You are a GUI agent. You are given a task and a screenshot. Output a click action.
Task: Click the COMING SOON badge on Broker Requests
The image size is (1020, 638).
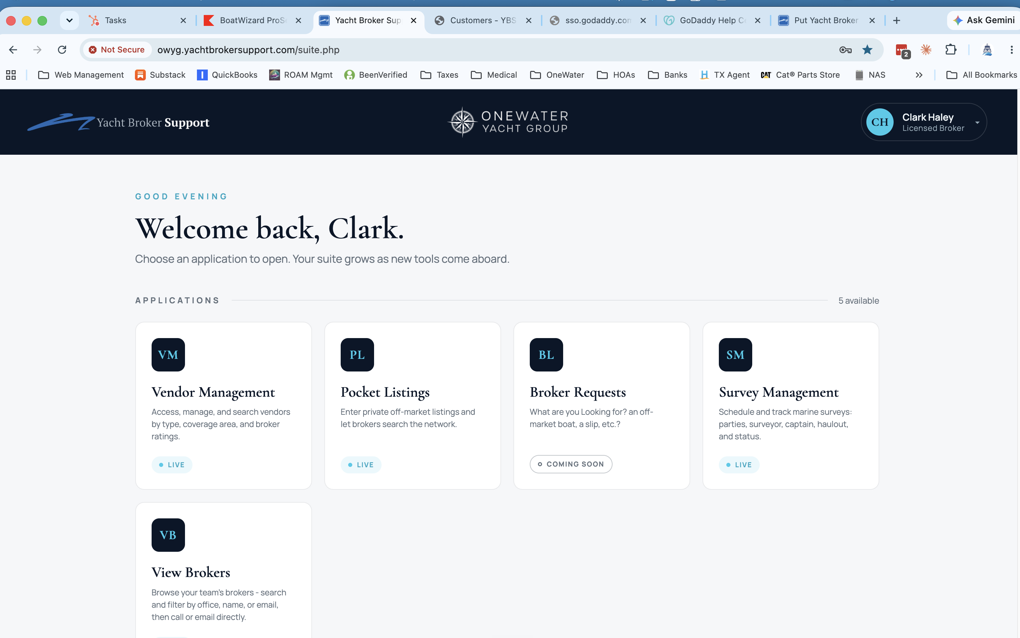tap(571, 464)
